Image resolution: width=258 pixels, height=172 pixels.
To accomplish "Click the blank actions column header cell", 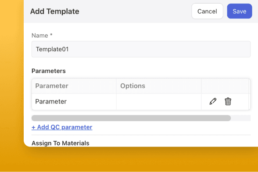I will coord(225,86).
